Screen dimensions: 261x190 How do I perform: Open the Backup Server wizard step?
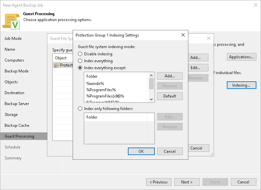[17, 104]
